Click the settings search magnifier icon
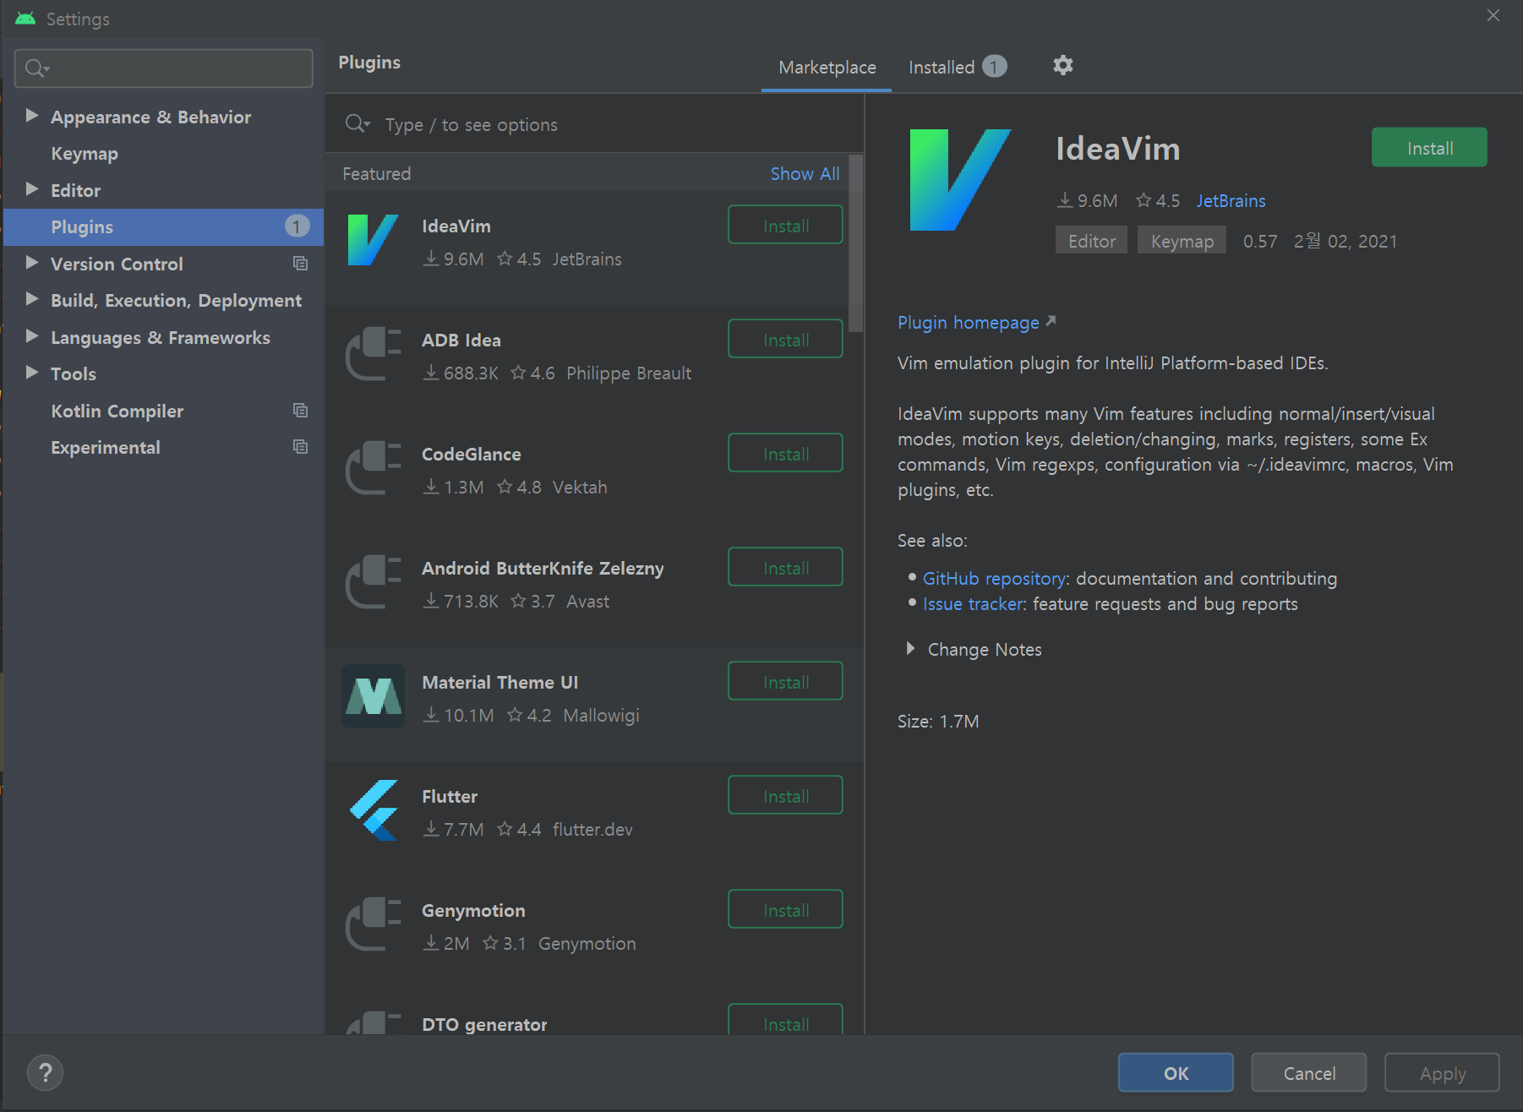This screenshot has height=1112, width=1523. coord(36,68)
